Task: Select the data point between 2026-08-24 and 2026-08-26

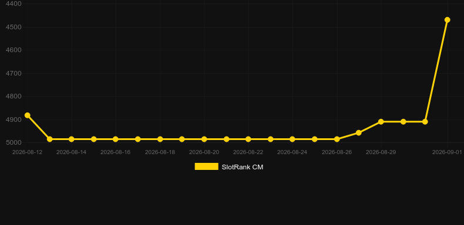Action: (x=315, y=139)
